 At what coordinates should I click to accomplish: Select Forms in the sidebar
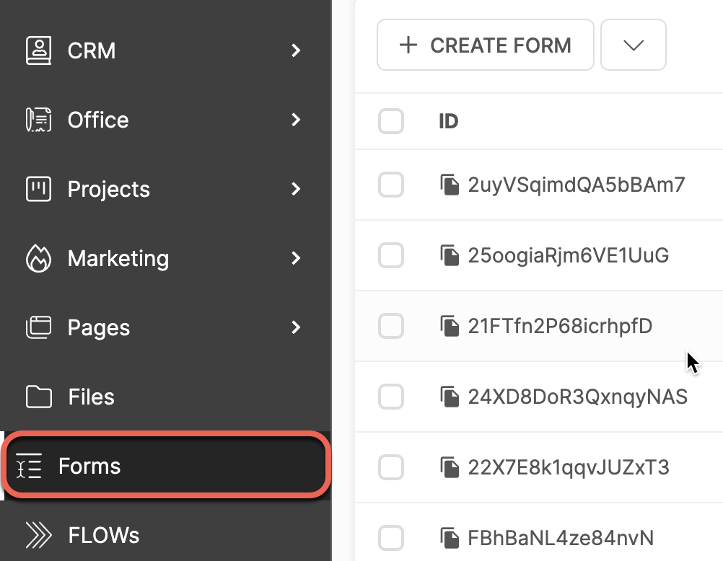[165, 466]
